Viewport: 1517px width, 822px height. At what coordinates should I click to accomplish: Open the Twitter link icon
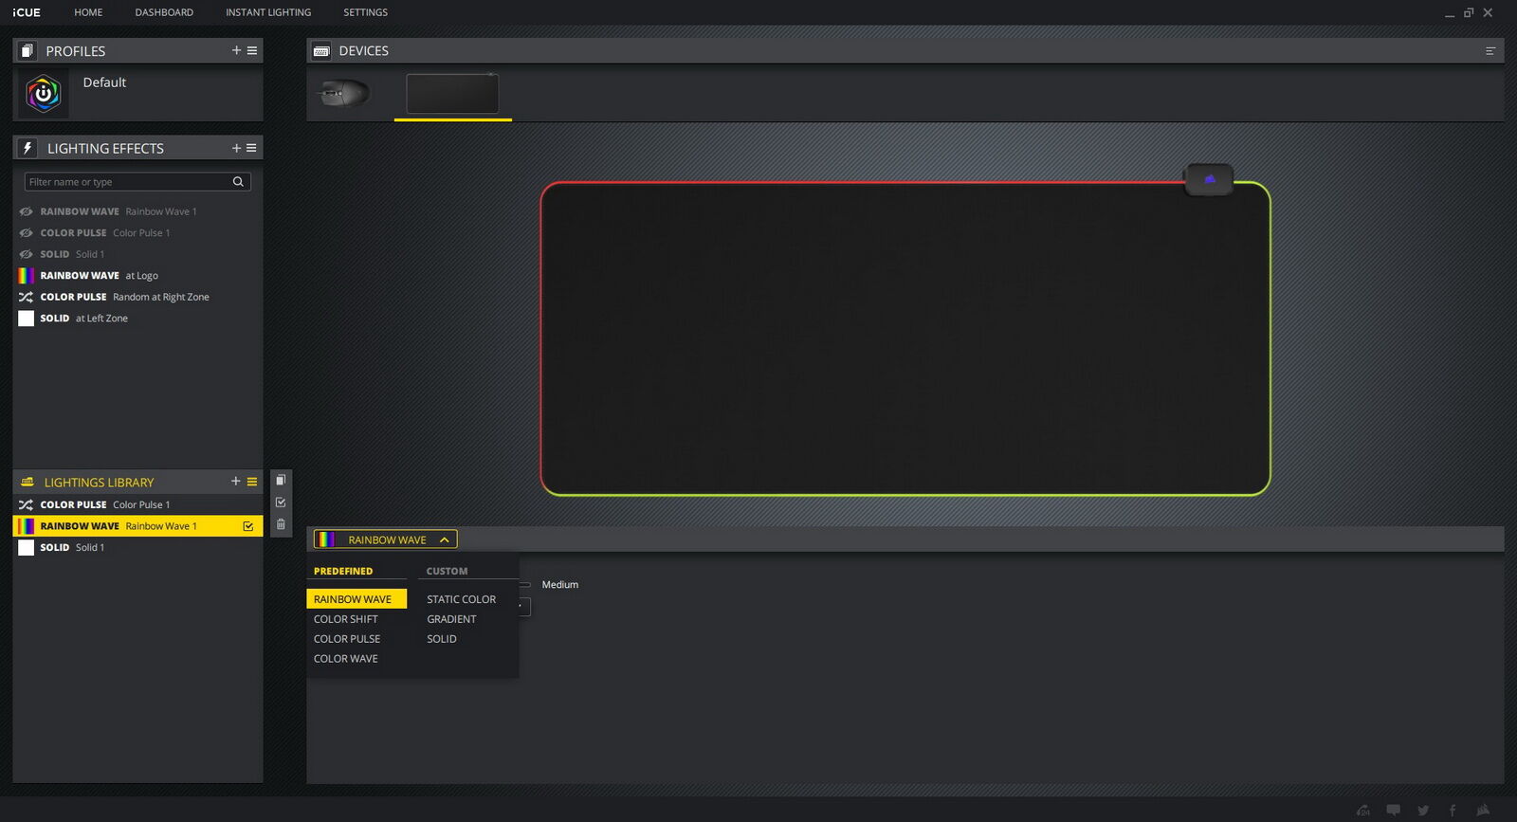click(1423, 810)
